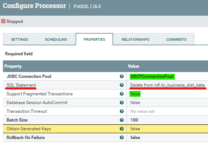Open help icon for Obtain Generated Keys
208x143 pixels.
(x=122, y=129)
